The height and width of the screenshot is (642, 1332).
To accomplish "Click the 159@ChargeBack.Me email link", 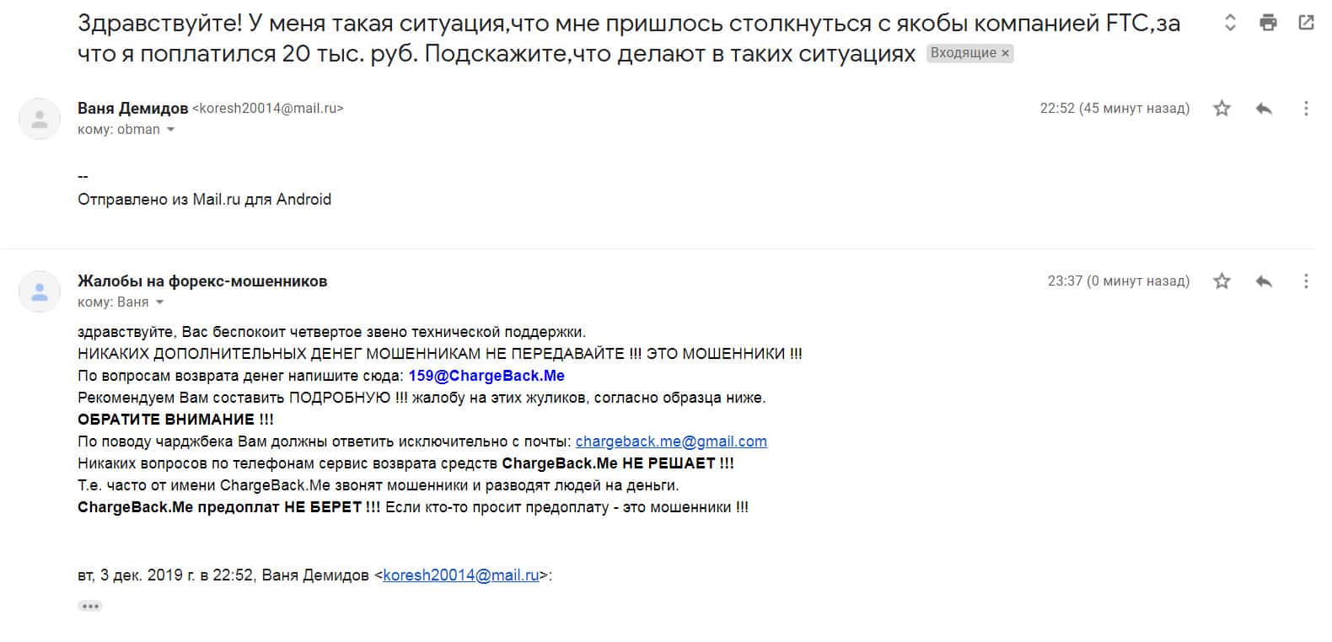I will (486, 376).
